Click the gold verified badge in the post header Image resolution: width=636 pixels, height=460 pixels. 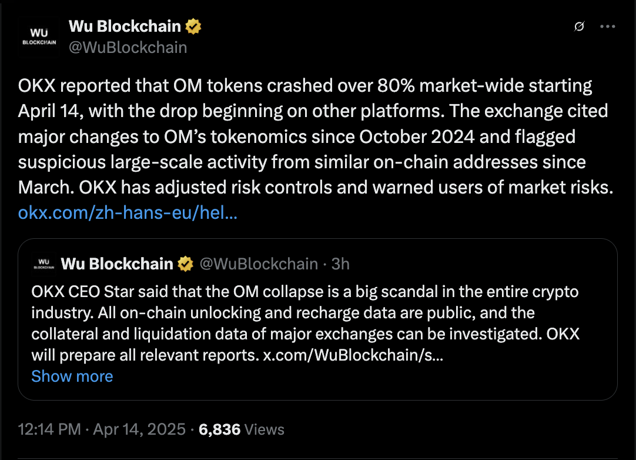pyautogui.click(x=195, y=26)
